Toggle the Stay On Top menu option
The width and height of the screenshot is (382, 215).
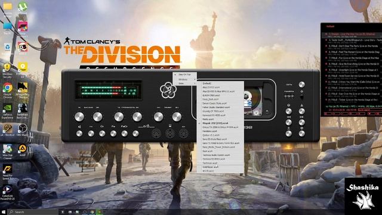[x=185, y=74]
